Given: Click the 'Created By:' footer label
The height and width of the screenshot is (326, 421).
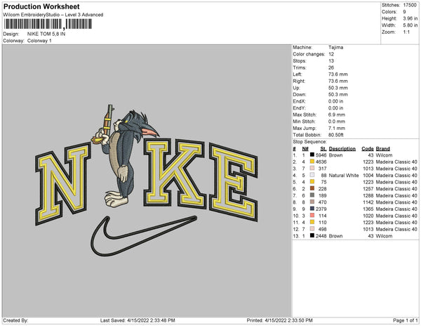Looking at the screenshot, I should (x=15, y=320).
